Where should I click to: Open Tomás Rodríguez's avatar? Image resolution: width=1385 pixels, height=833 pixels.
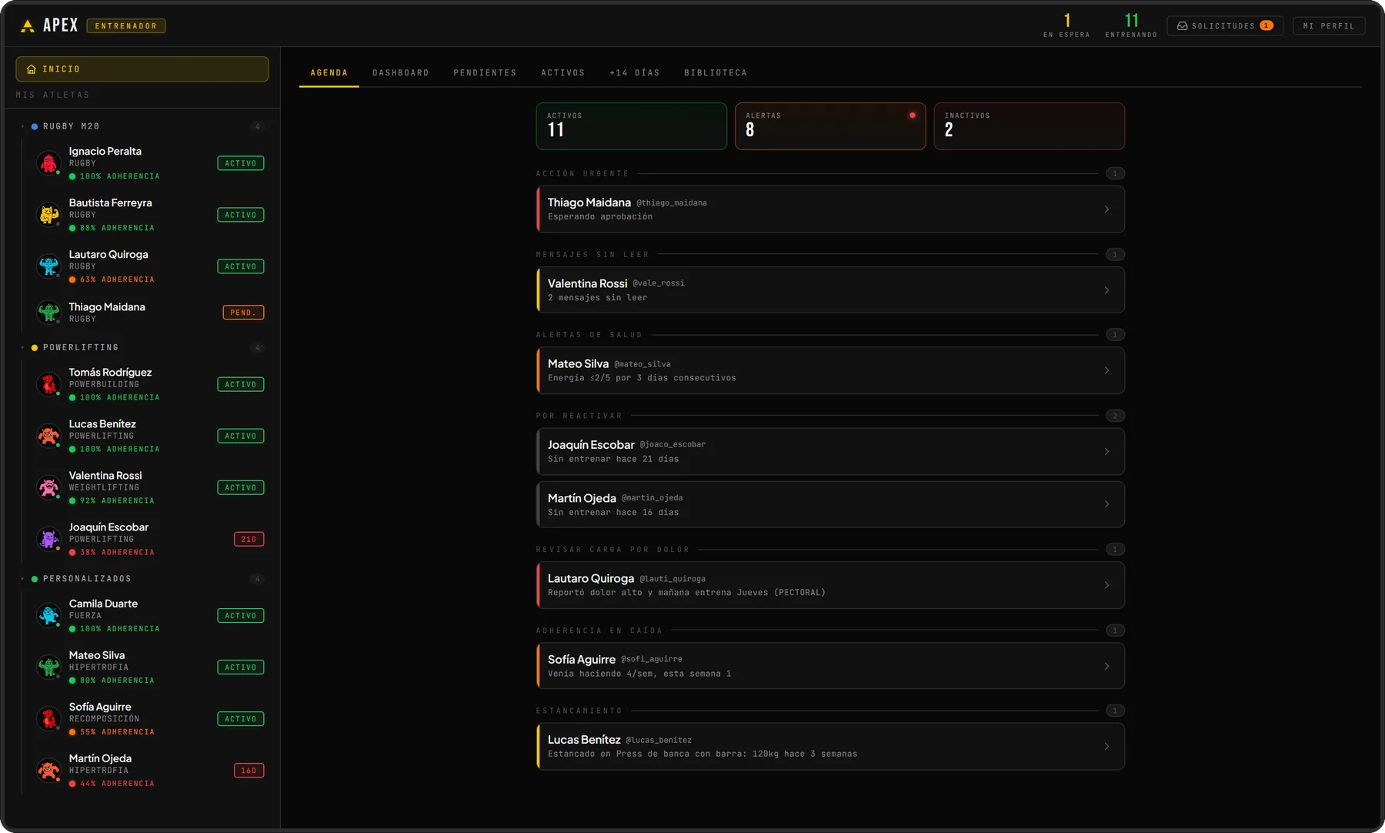[x=48, y=384]
